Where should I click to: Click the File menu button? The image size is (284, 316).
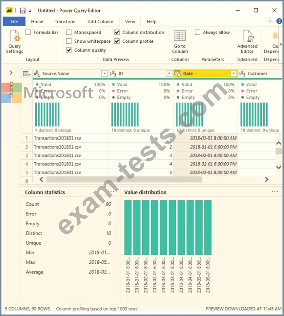pyautogui.click(x=14, y=21)
